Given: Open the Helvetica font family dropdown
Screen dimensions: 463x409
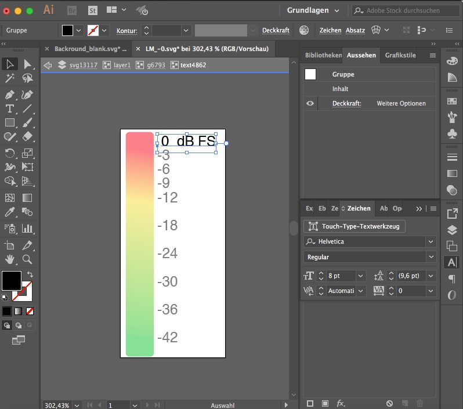Looking at the screenshot, I should tap(431, 241).
